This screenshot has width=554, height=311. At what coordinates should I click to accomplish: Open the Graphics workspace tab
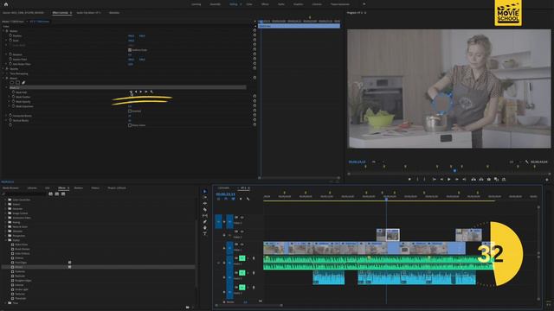298,4
